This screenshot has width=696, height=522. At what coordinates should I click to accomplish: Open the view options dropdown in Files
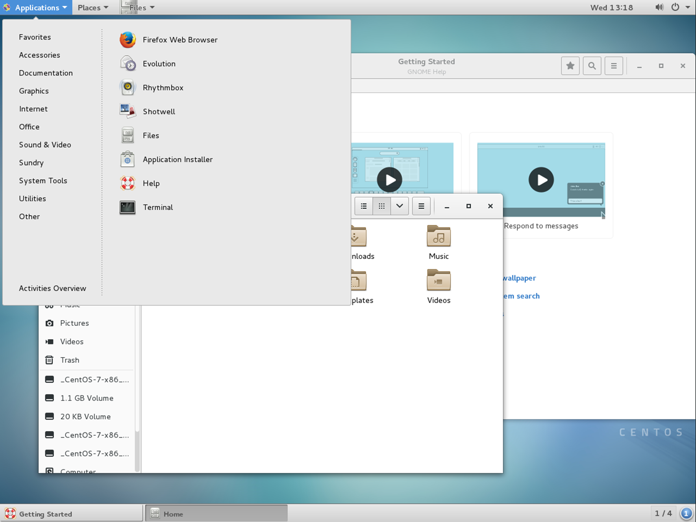(x=399, y=206)
